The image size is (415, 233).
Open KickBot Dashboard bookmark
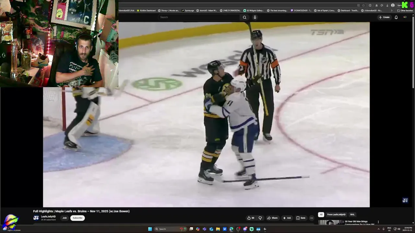[146, 10]
